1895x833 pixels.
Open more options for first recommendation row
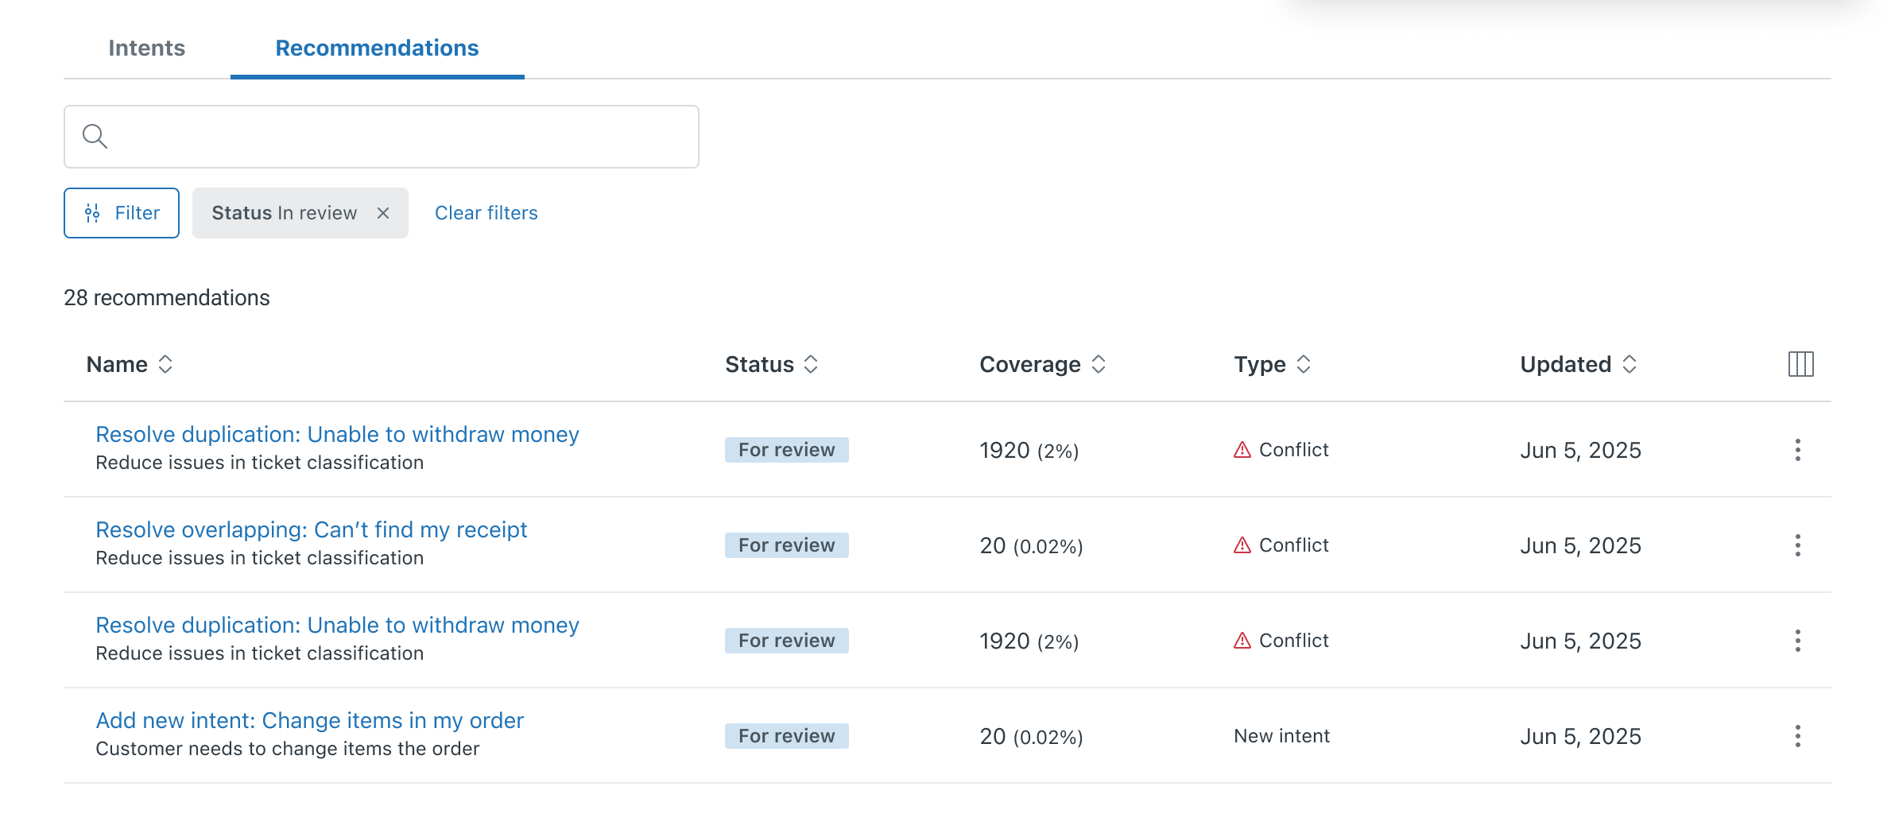(1797, 450)
